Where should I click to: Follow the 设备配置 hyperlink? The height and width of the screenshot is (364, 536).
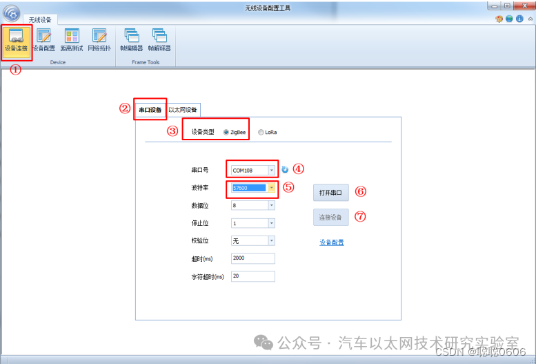click(332, 242)
